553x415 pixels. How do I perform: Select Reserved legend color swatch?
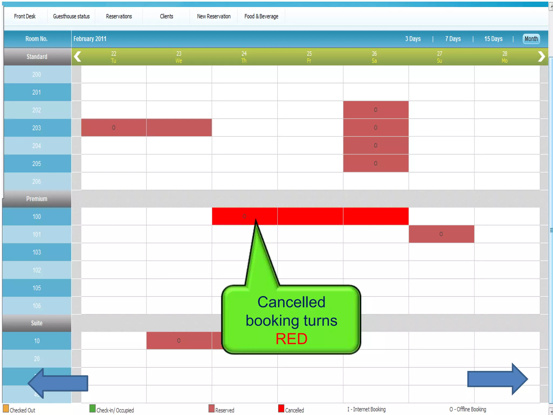click(x=211, y=408)
